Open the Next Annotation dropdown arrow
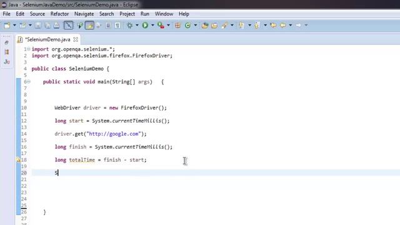This screenshot has width=400, height=225. [x=249, y=25]
